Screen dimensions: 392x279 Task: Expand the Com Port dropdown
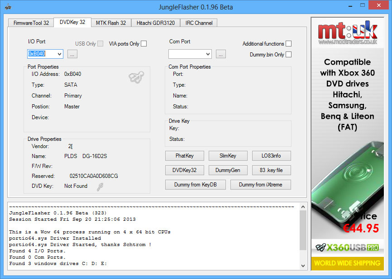tap(208, 54)
